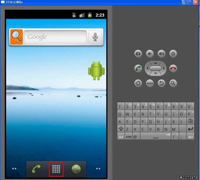This screenshot has width=200, height=180.
Task: Click the D-pad up arrow
Action: pos(156,63)
